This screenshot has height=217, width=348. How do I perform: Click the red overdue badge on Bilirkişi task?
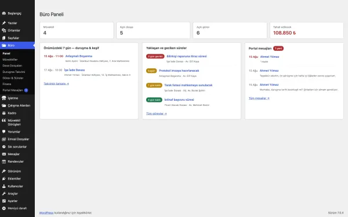(x=155, y=56)
